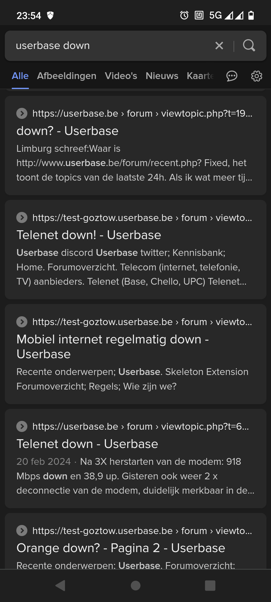Tap the Android back navigation button
The image size is (271, 602).
click(60, 585)
